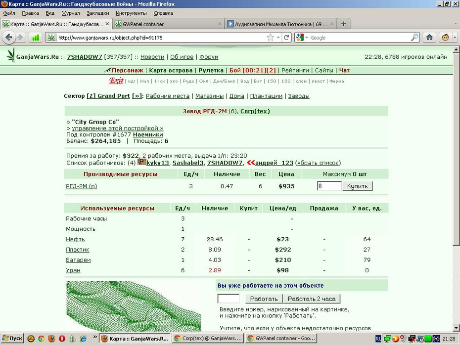The image size is (460, 345).
Task: Click the Работать button
Action: (264, 299)
